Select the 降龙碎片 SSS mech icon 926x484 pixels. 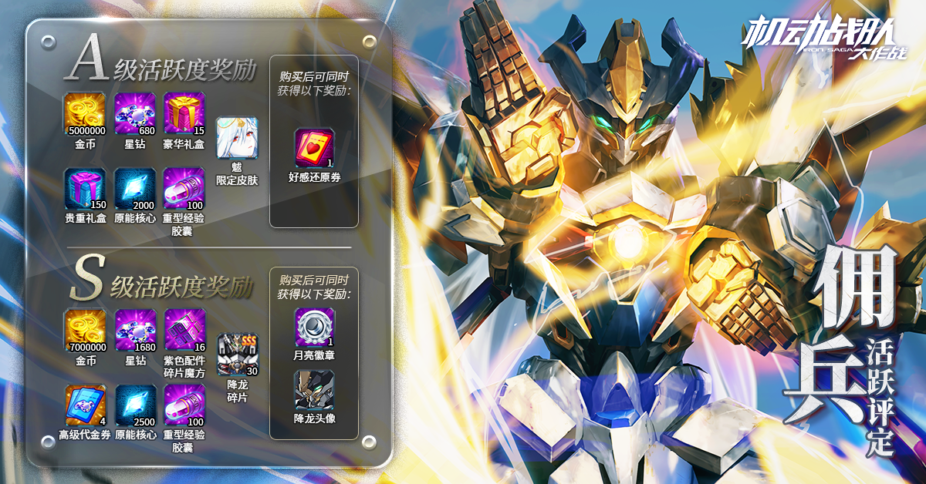click(x=237, y=355)
